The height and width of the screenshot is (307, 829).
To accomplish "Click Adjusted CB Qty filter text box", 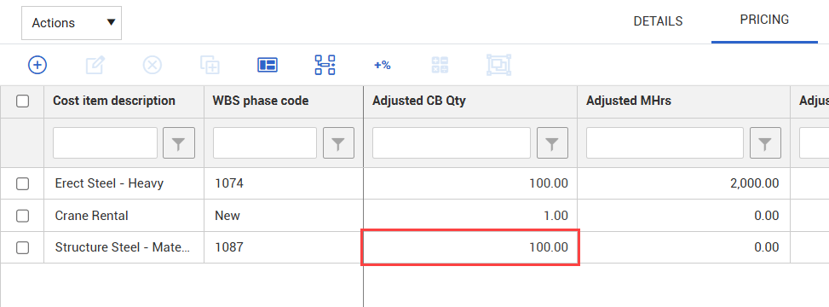I will click(452, 143).
